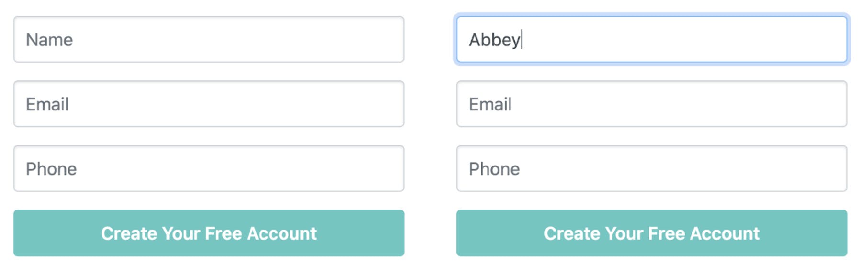Screen dimensions: 862x276
Task: Focus the second form's Email placeholder text
Action: point(490,104)
